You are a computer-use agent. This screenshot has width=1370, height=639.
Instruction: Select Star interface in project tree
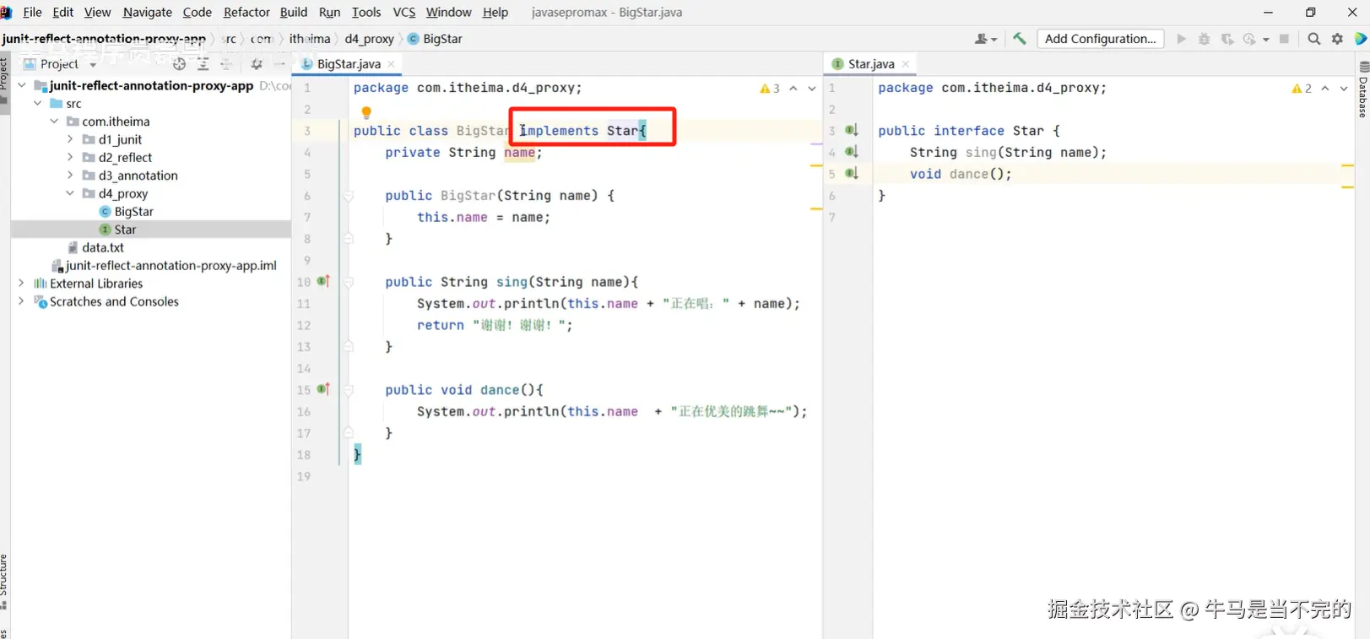[x=117, y=230]
